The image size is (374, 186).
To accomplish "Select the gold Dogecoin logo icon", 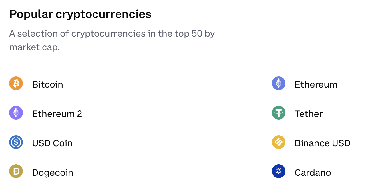I will (x=16, y=172).
